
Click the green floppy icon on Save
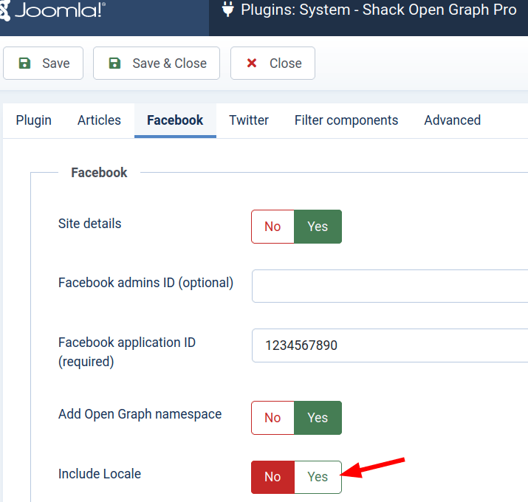24,63
